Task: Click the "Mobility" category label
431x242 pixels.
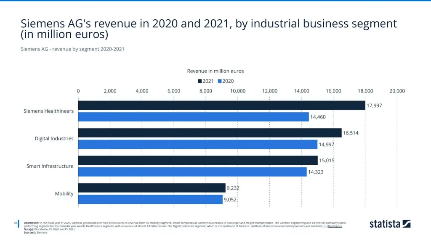Action: 64,194
